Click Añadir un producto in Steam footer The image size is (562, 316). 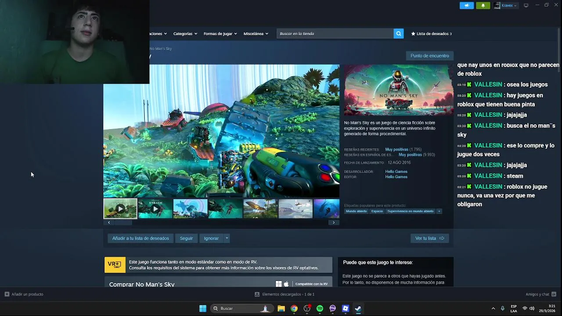pos(24,294)
